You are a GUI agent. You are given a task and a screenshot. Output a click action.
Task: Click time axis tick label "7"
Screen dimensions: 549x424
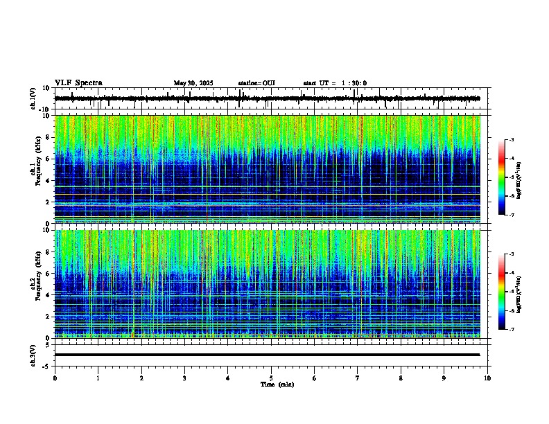pos(358,378)
